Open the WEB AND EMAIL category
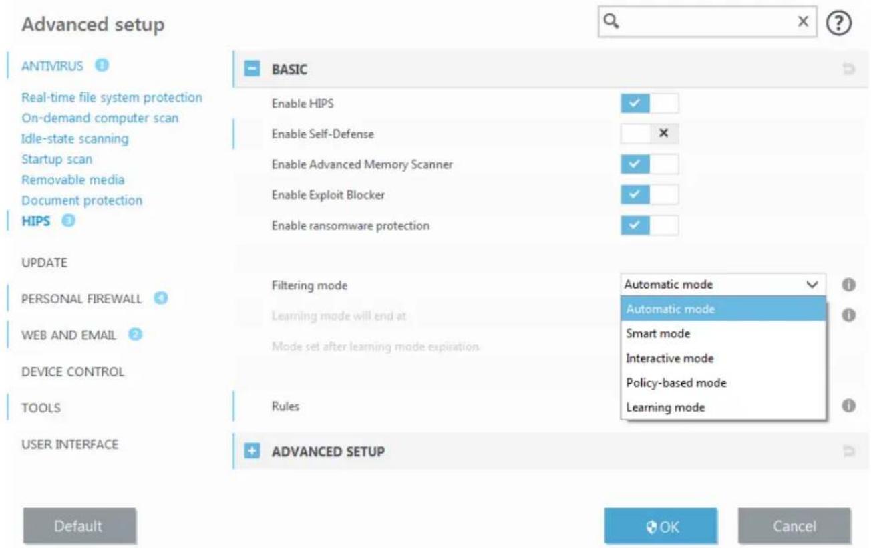This screenshot has height=548, width=871. click(x=69, y=335)
